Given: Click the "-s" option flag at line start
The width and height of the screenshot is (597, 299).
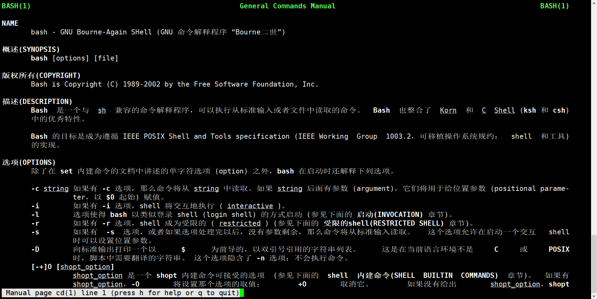Looking at the screenshot, I should [x=35, y=232].
